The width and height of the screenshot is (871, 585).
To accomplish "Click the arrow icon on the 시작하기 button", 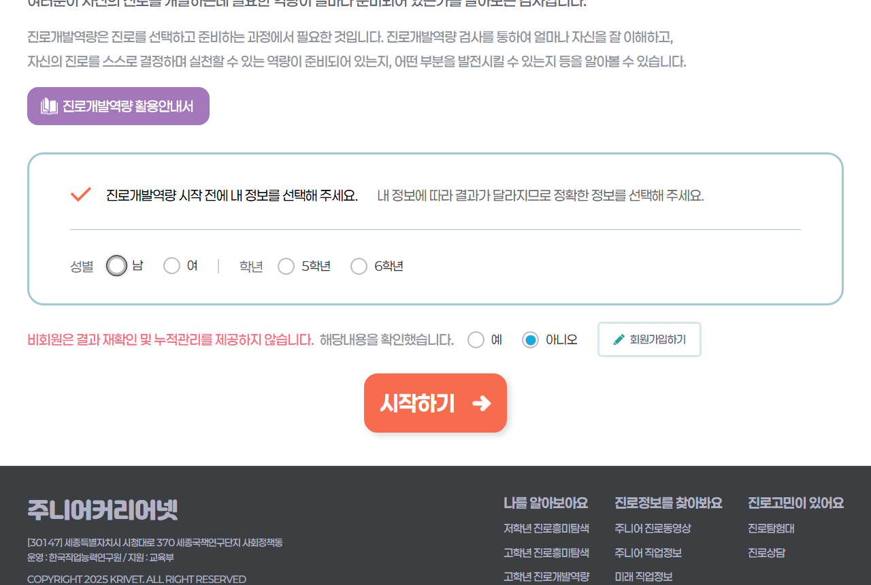I will [482, 403].
